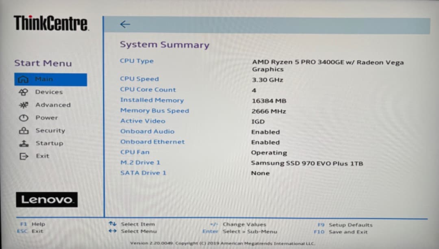
Task: Switch to the Security menu
Action: 50,130
